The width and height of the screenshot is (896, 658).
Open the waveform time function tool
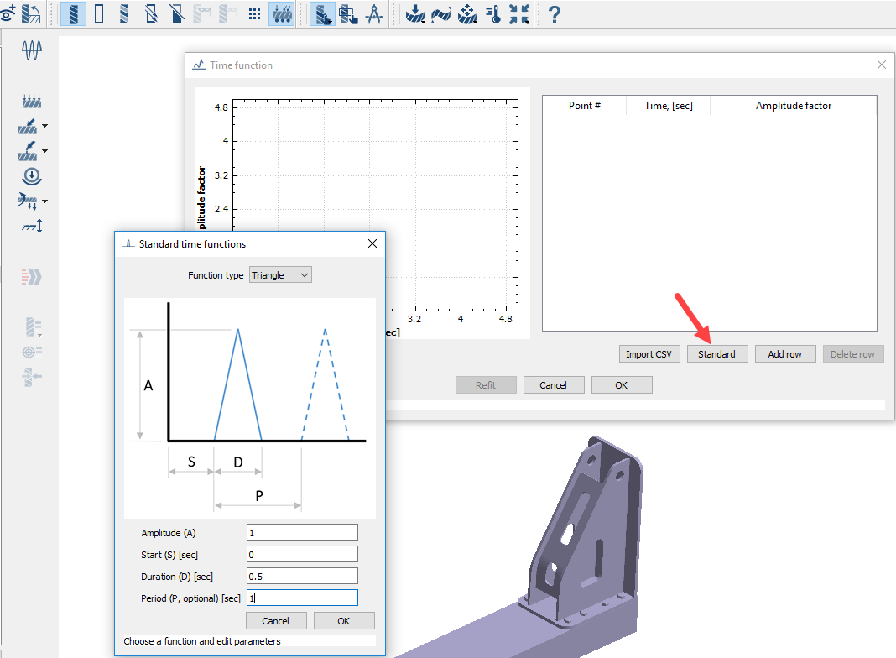32,50
